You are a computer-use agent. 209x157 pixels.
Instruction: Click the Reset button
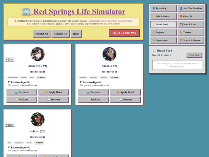coord(76,34)
